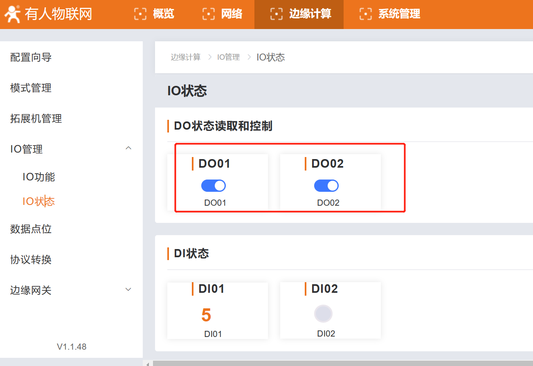Open 数据点位 page from sidebar
Image resolution: width=533 pixels, height=366 pixels.
coord(31,229)
